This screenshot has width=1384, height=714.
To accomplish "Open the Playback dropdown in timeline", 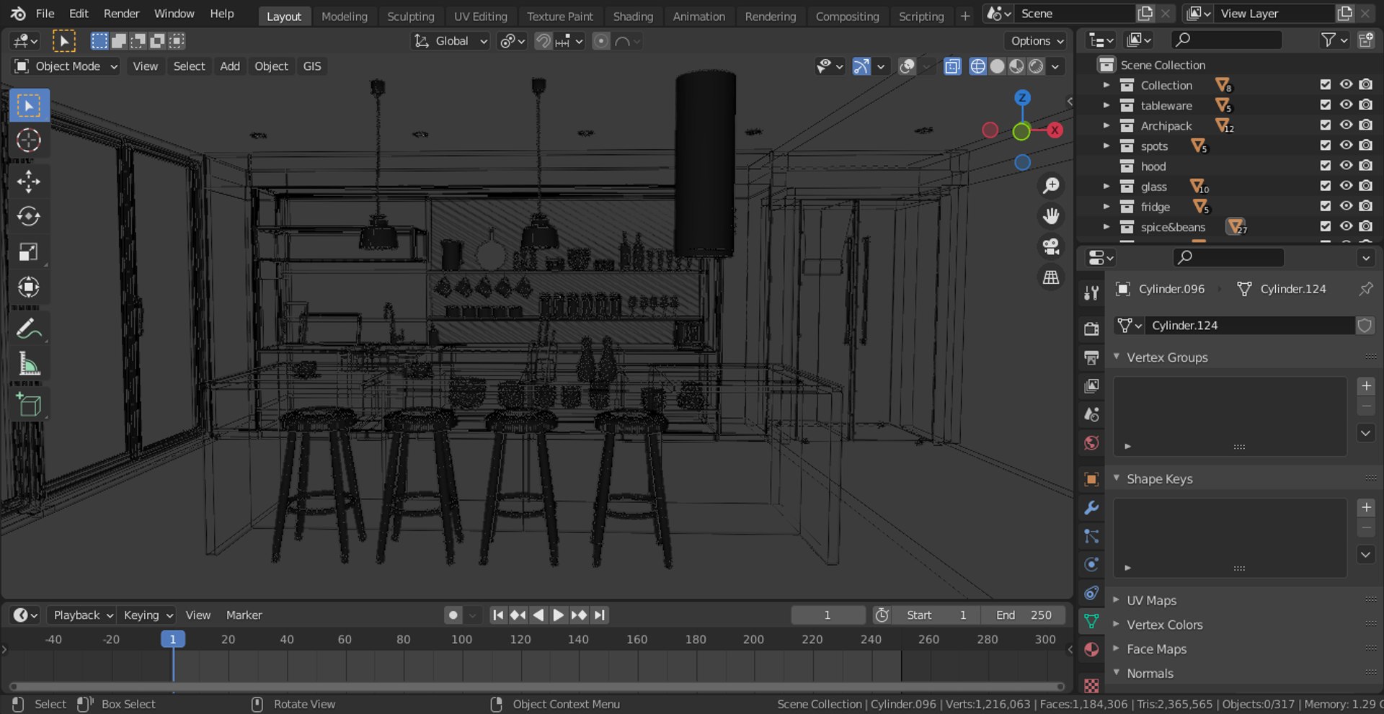I will pos(82,615).
